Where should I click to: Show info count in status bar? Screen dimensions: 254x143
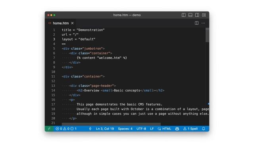73,129
